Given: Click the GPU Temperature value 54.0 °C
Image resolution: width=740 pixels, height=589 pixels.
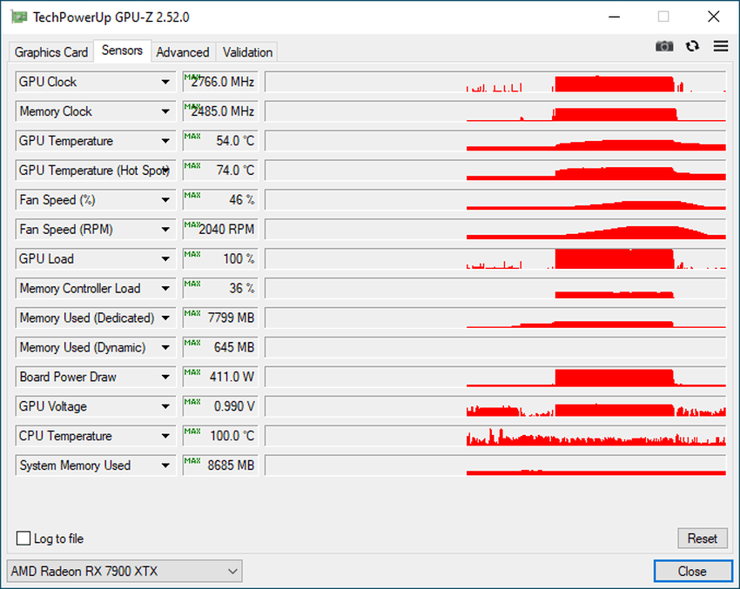Looking at the screenshot, I should pos(220,141).
